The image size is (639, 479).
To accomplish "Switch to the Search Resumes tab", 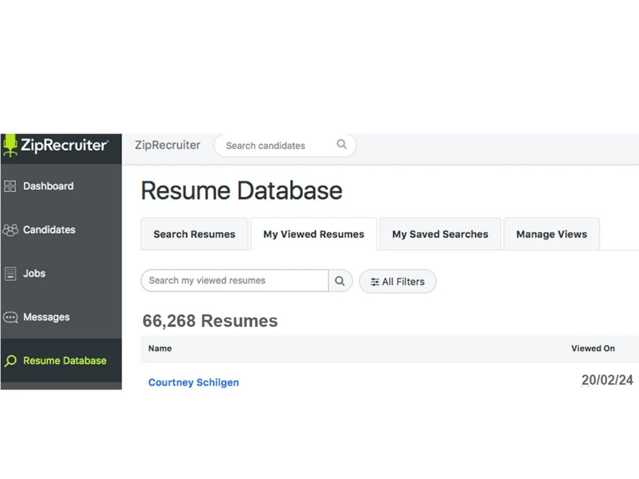I will click(x=194, y=234).
